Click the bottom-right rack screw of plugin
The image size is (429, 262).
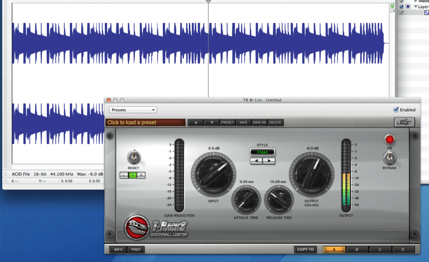tap(414, 234)
